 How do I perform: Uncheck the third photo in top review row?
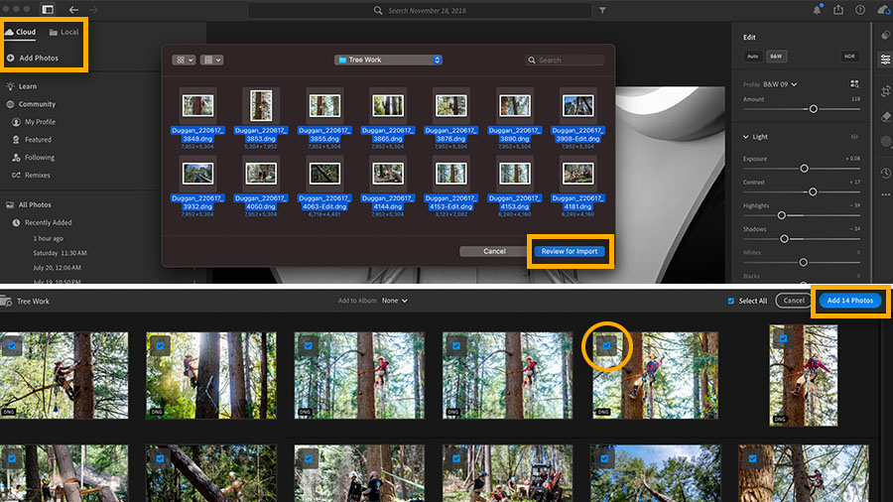coord(309,345)
